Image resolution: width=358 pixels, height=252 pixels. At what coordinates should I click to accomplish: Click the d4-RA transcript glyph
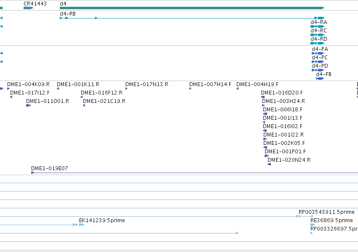pos(317,26)
